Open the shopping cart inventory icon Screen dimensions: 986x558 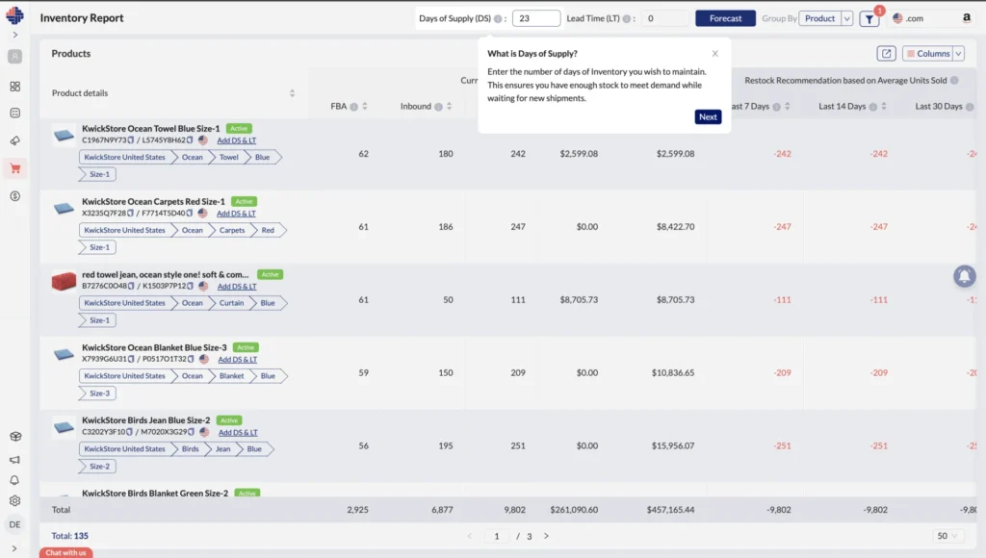(x=15, y=168)
